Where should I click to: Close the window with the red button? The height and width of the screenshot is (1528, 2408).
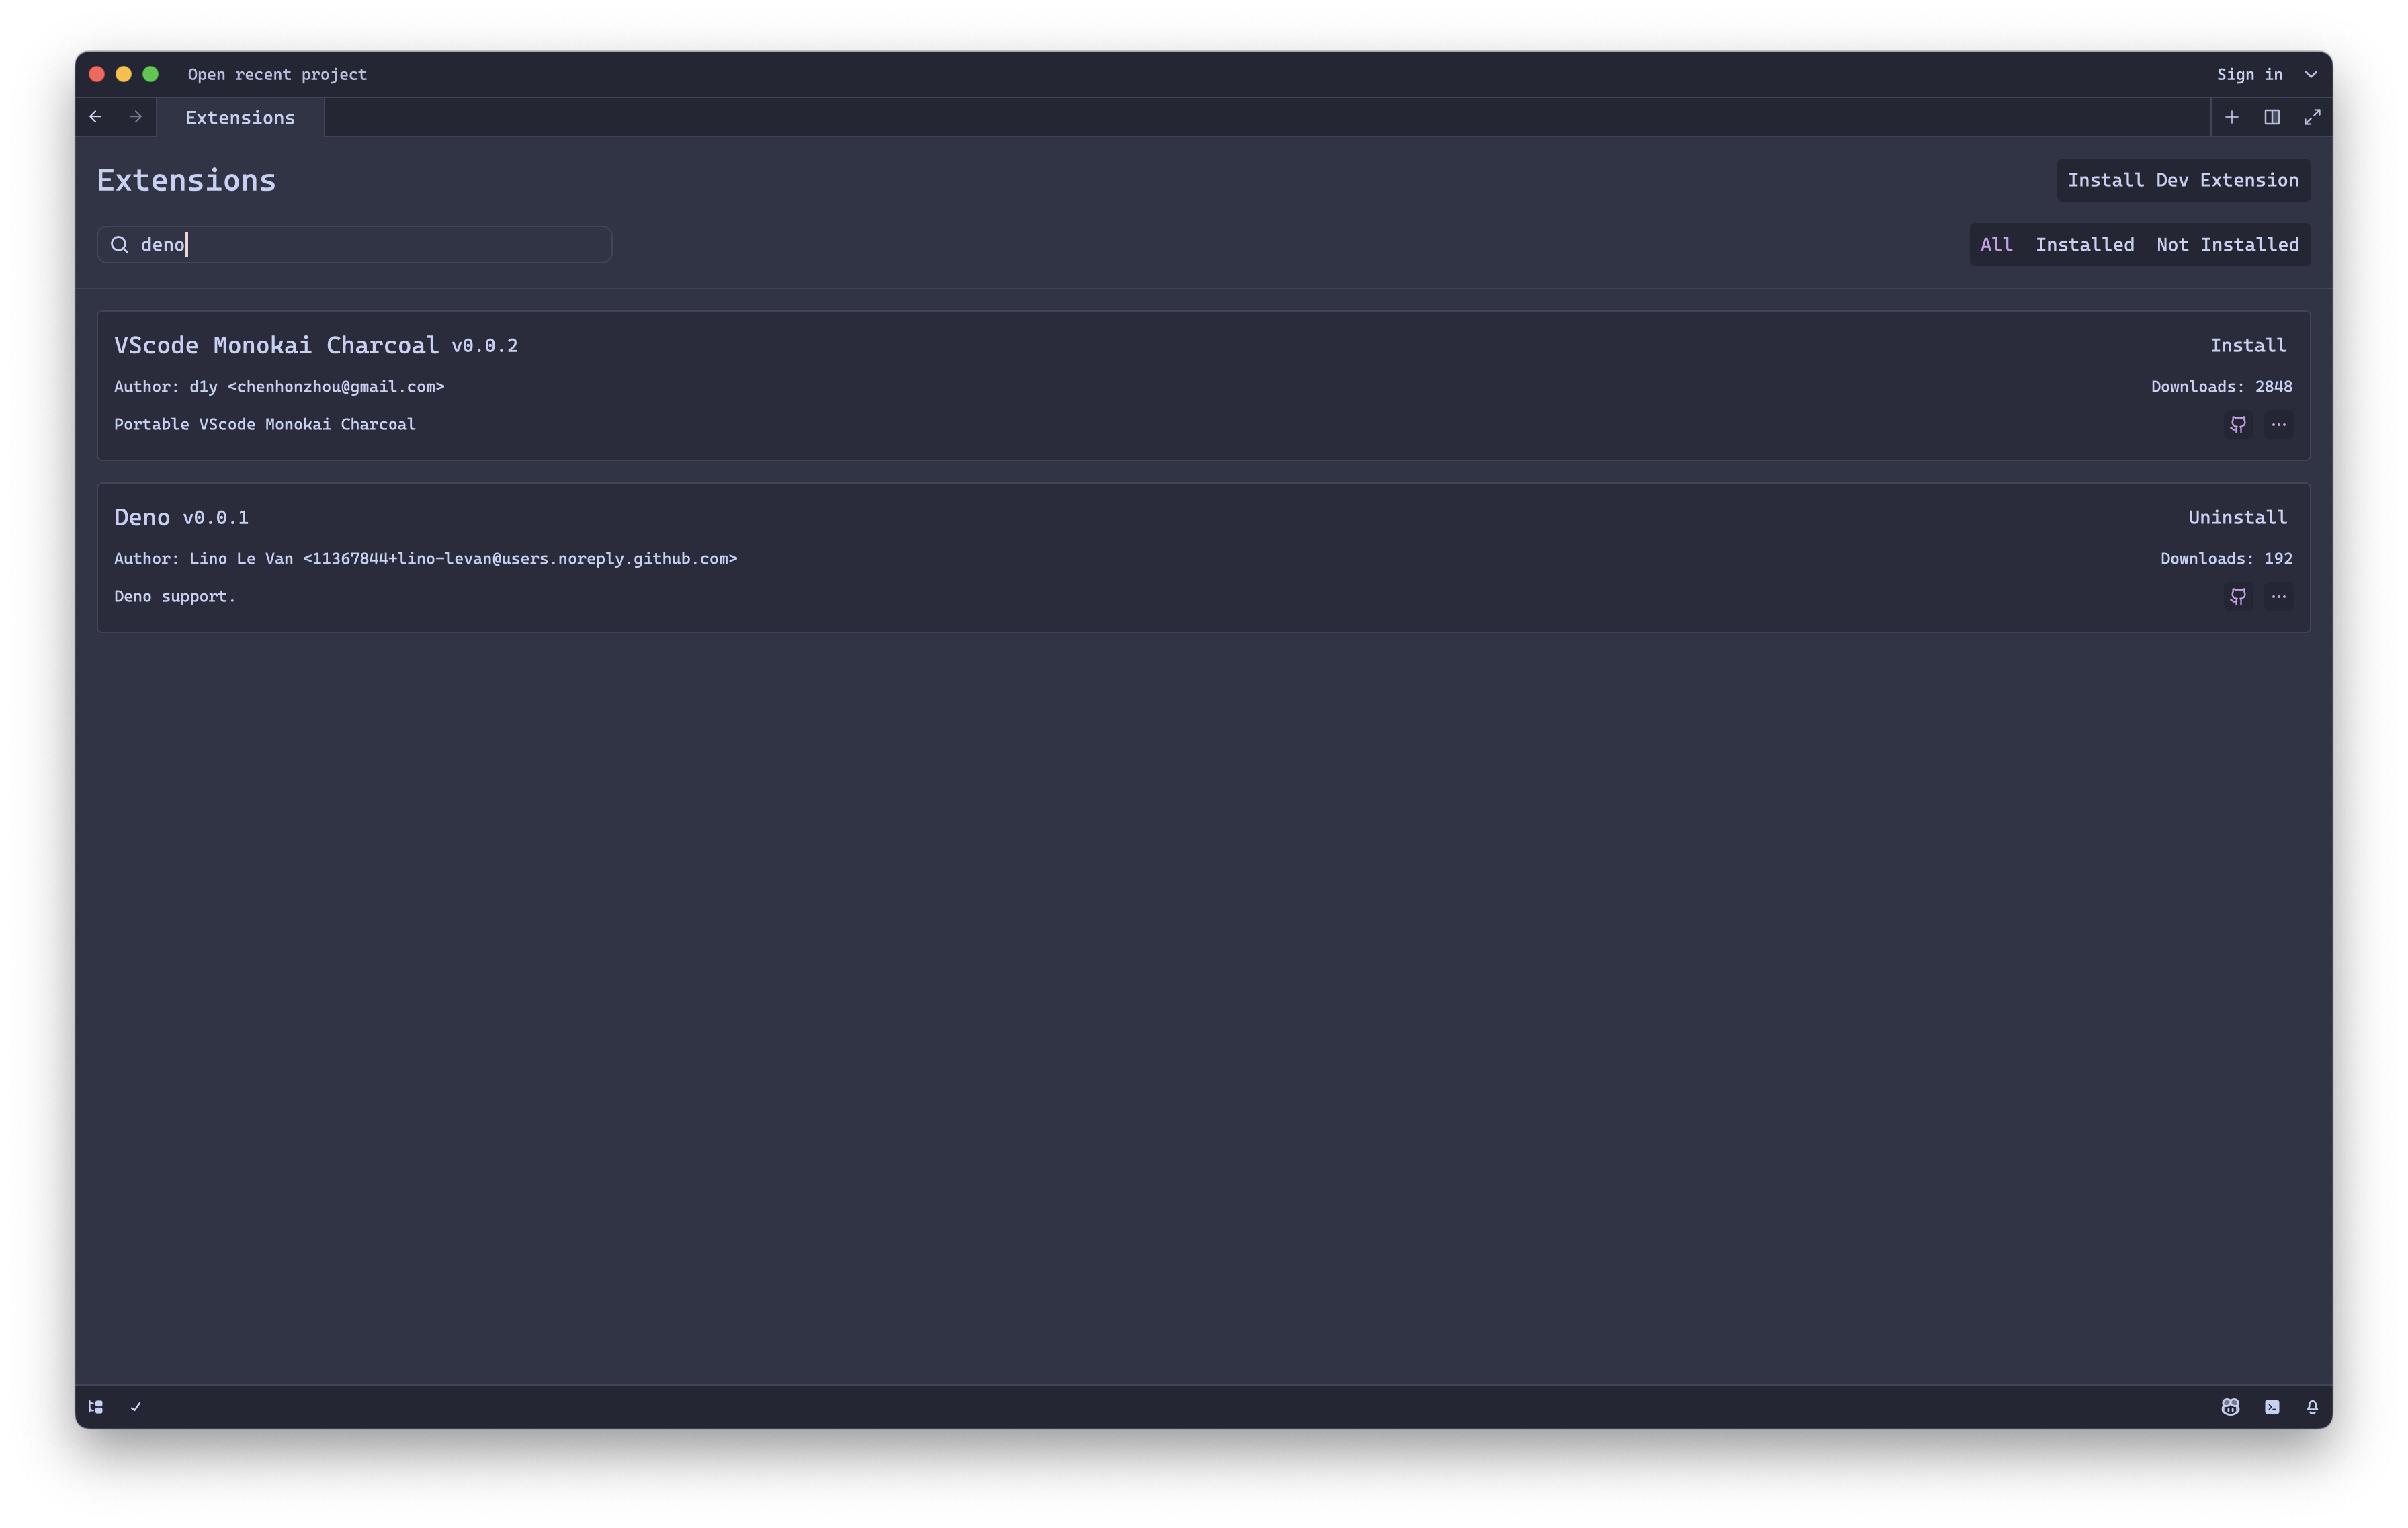[97, 74]
